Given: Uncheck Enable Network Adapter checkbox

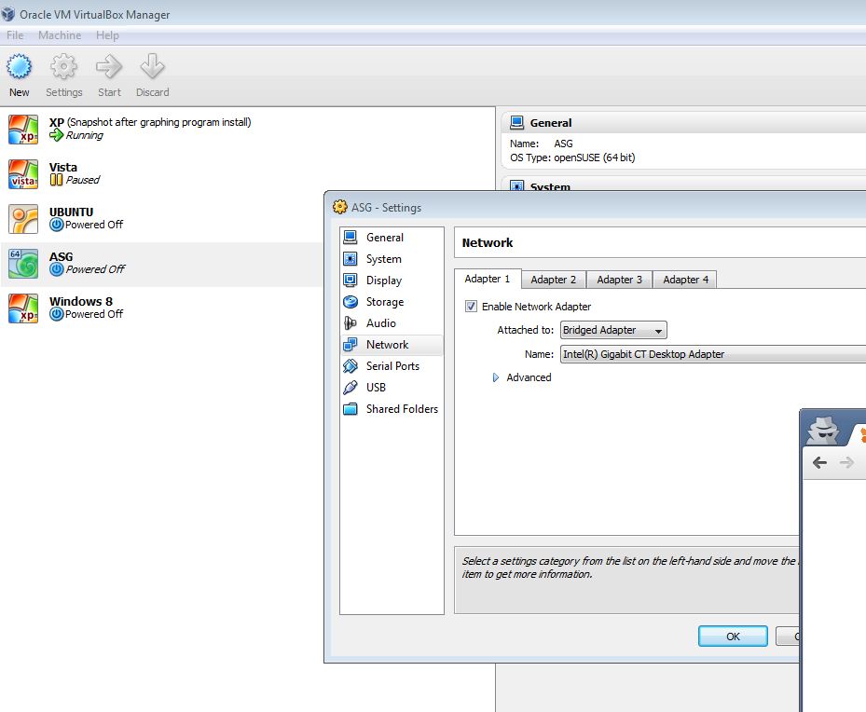Looking at the screenshot, I should (x=472, y=307).
